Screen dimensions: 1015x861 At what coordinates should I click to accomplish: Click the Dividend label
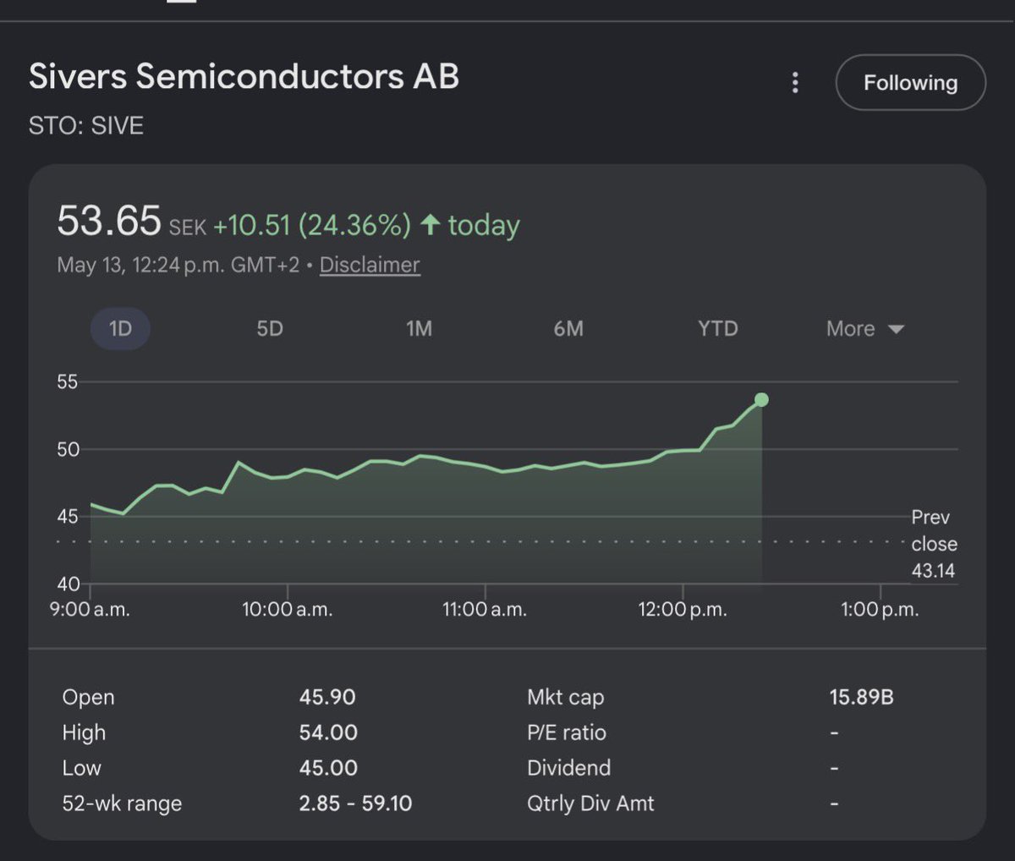pyautogui.click(x=568, y=768)
